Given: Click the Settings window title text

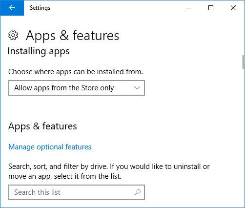Looking at the screenshot, I should (40, 8).
